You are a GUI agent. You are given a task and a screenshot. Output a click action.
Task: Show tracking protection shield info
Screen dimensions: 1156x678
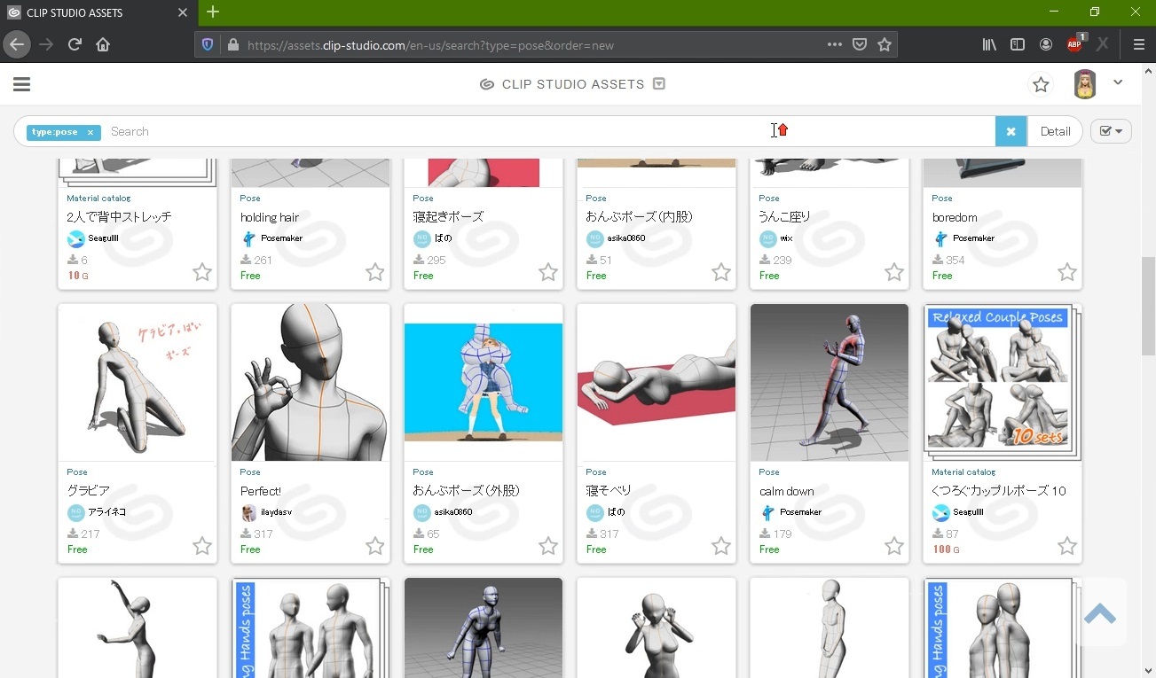pos(208,45)
